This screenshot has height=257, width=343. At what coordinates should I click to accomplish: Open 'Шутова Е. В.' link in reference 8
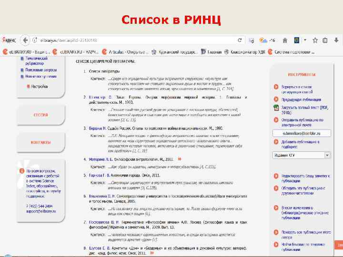pyautogui.click(x=99, y=248)
